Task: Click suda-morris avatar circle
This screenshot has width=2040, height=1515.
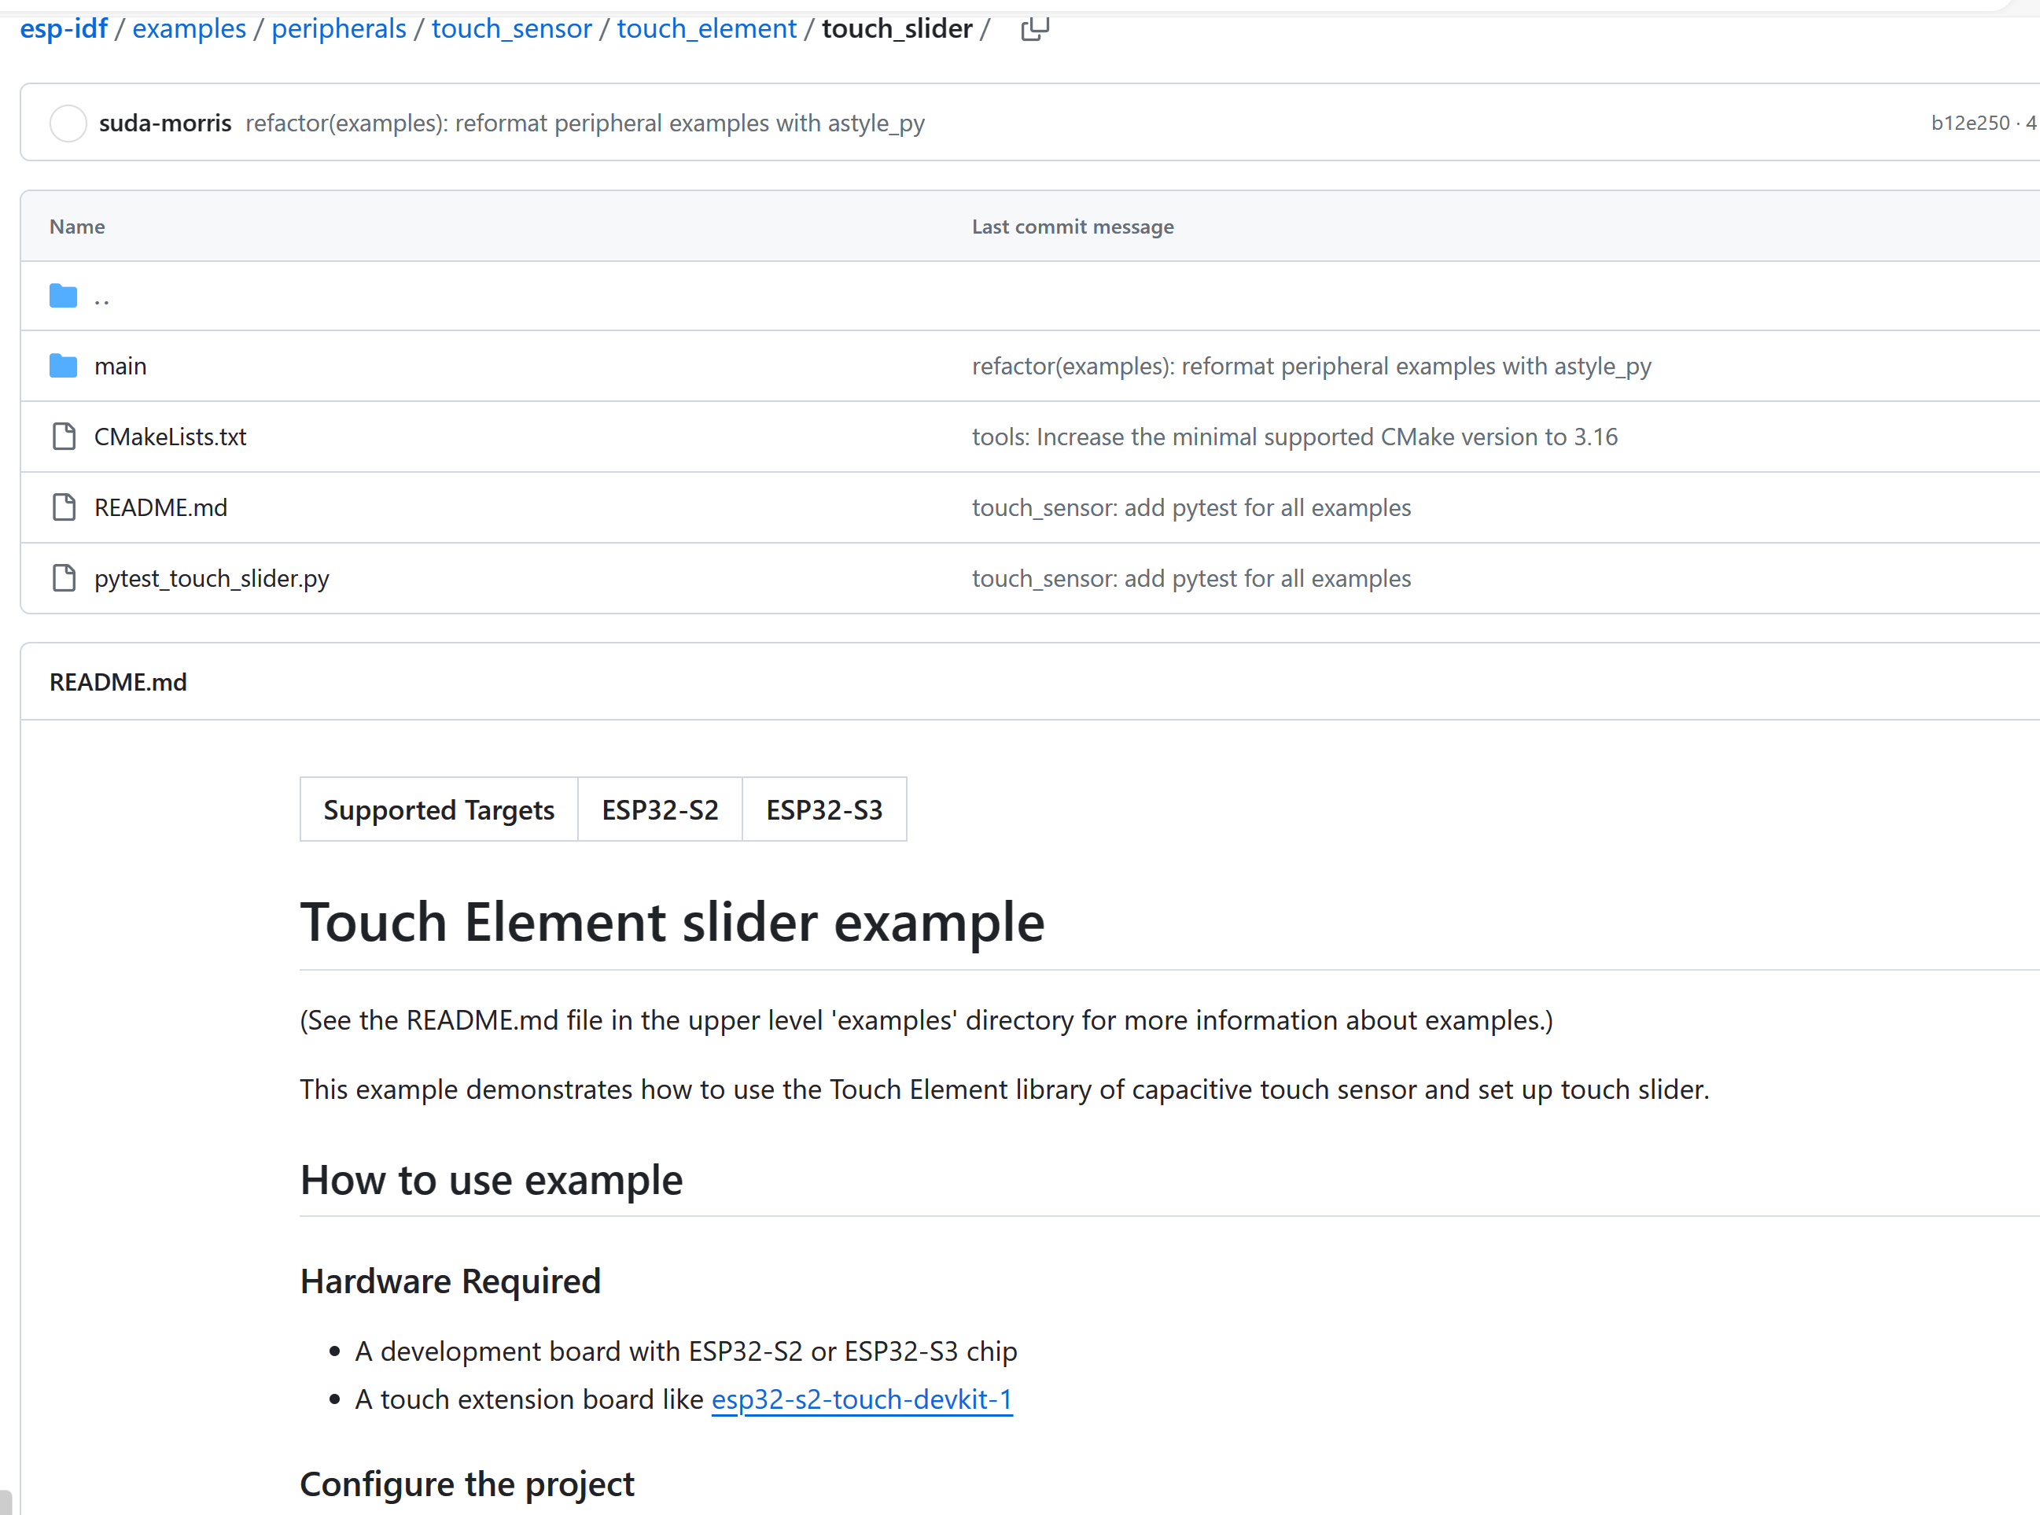Action: pos(68,123)
